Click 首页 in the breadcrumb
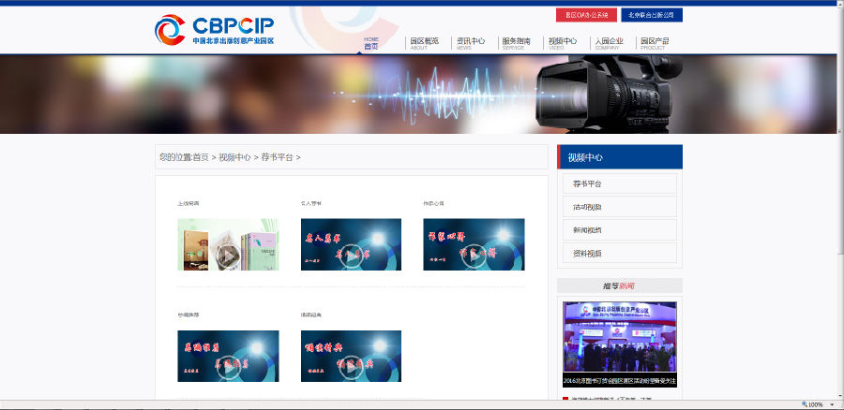Viewport: 844px width, 410px height. pyautogui.click(x=201, y=157)
